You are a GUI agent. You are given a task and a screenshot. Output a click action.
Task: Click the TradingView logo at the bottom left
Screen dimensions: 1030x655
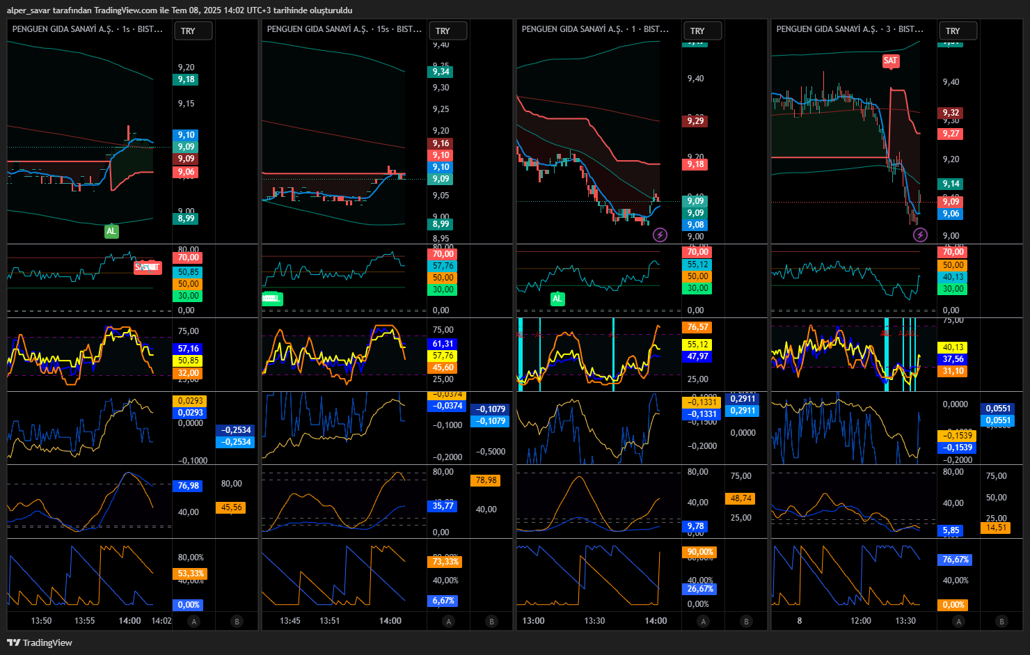click(40, 642)
